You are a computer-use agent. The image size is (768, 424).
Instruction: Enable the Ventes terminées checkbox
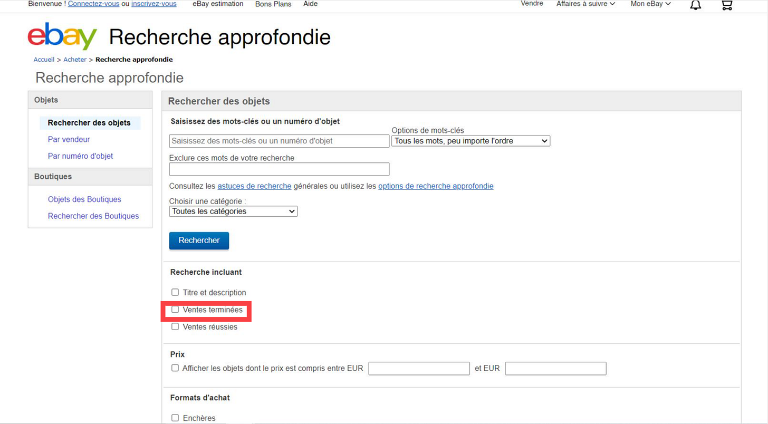tap(175, 310)
